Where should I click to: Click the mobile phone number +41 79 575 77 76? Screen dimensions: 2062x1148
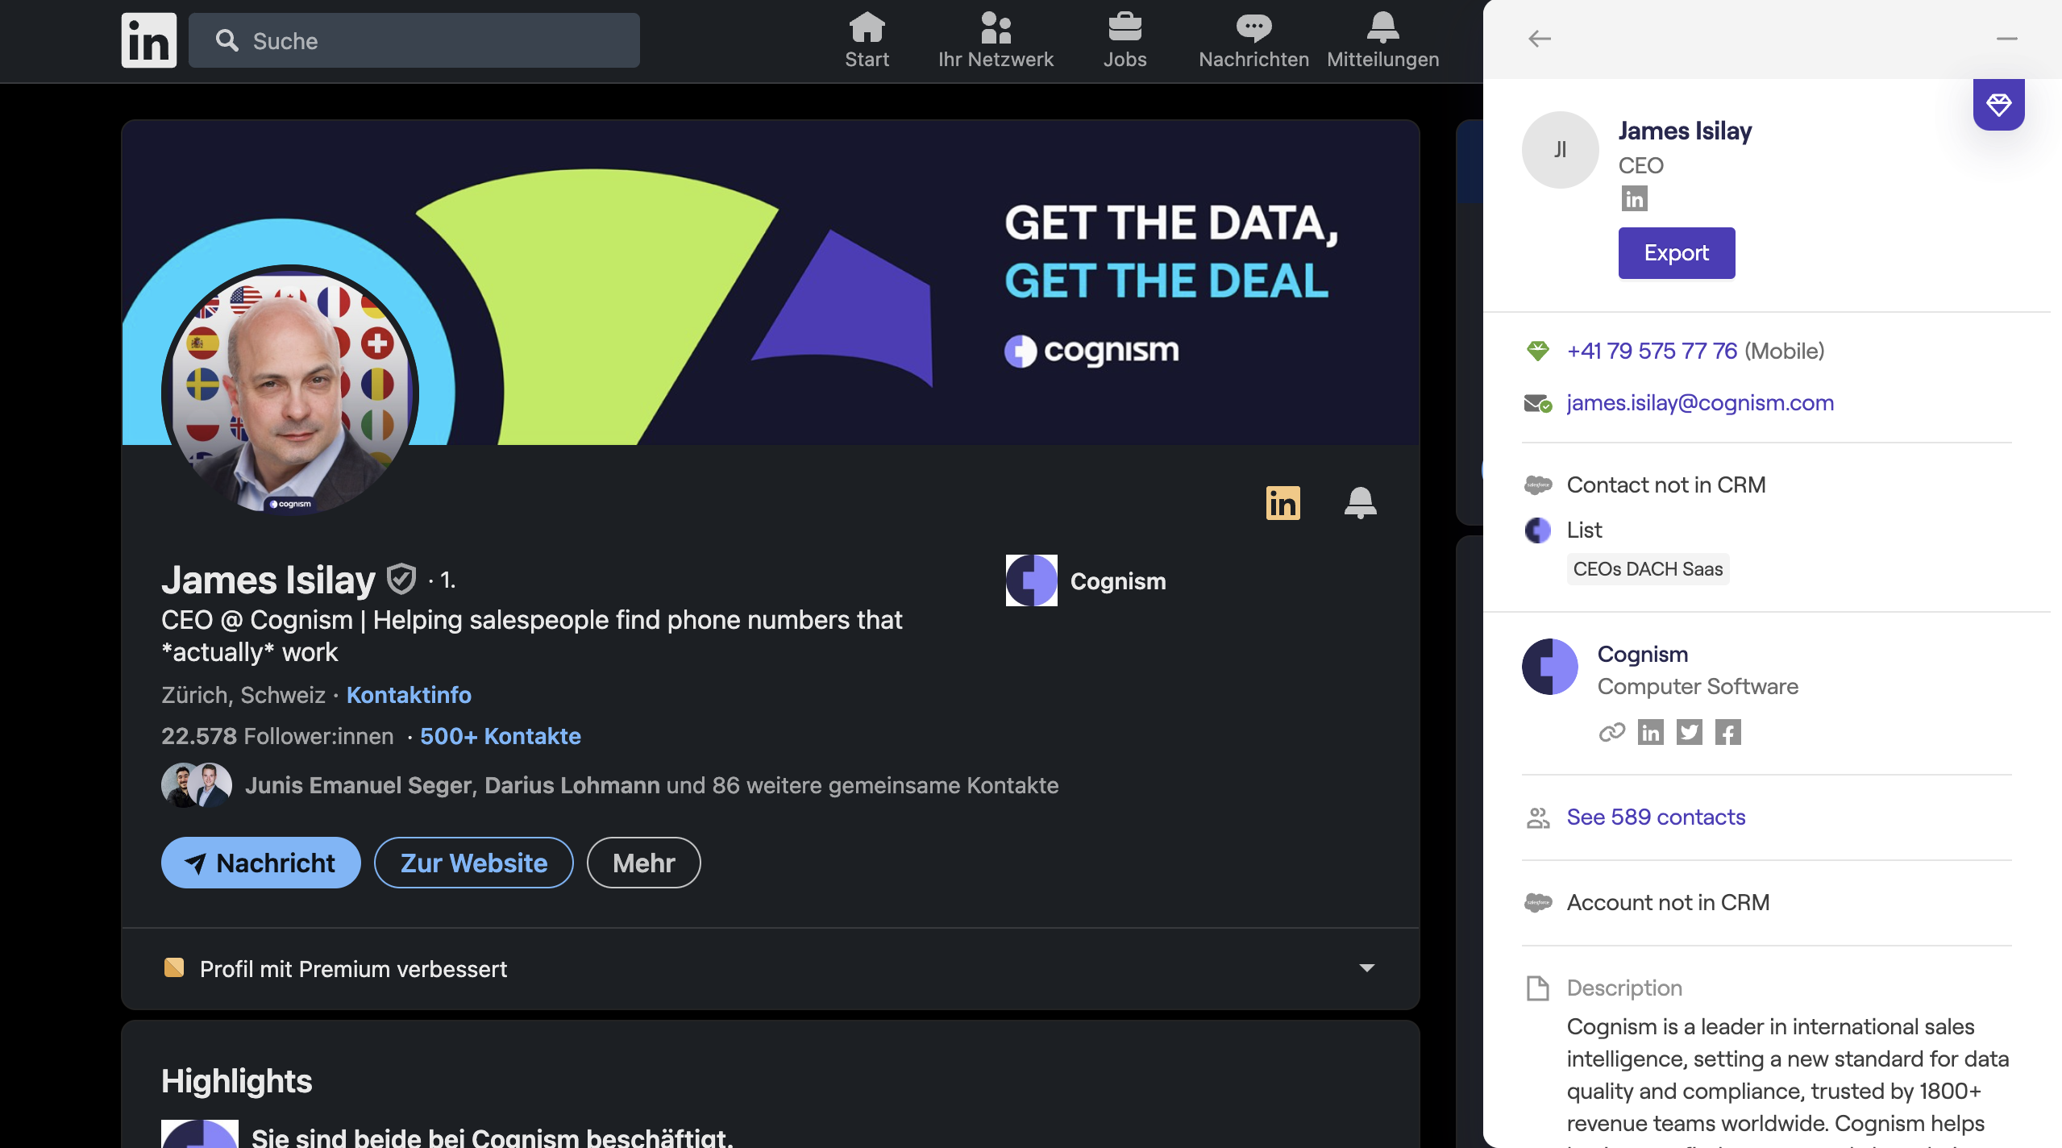tap(1652, 351)
